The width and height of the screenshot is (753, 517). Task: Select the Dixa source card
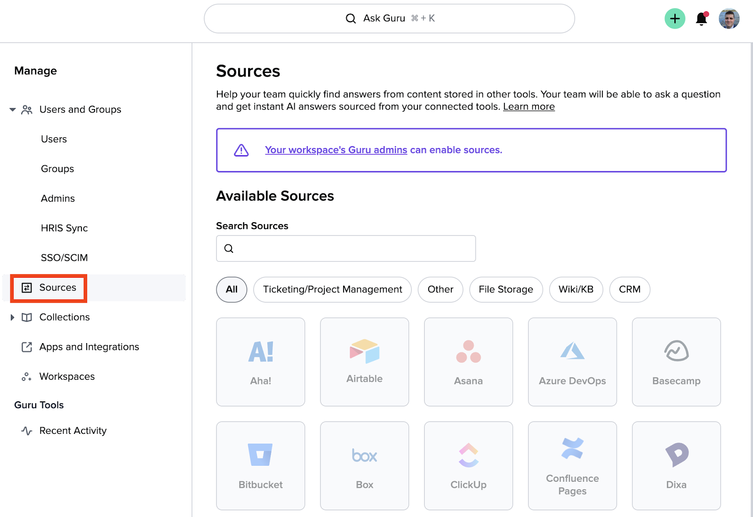coord(677,466)
